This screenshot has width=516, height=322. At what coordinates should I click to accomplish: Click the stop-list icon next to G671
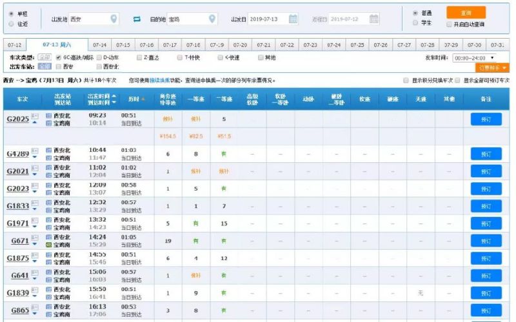click(x=35, y=238)
